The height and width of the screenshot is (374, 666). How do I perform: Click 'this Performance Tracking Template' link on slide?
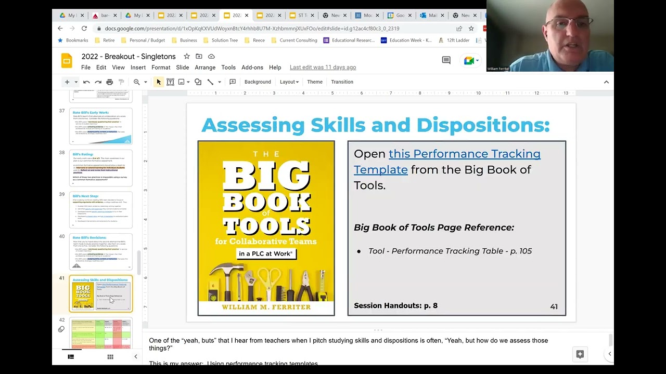click(x=447, y=162)
